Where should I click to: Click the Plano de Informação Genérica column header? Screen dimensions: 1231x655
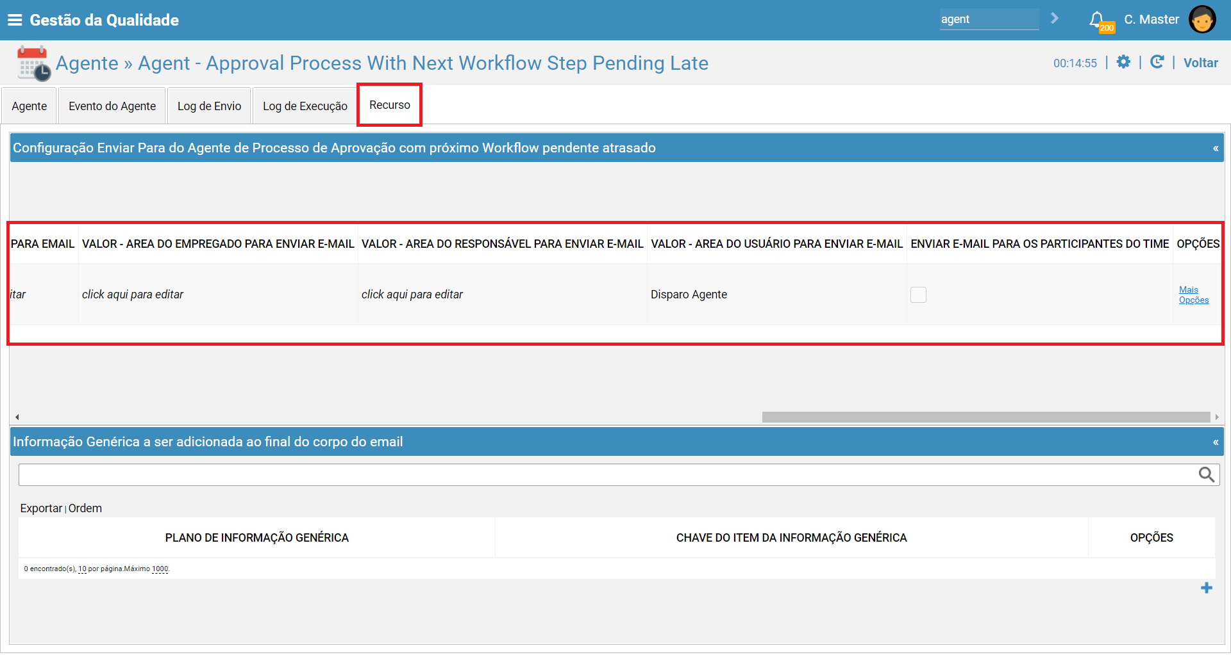(x=257, y=538)
